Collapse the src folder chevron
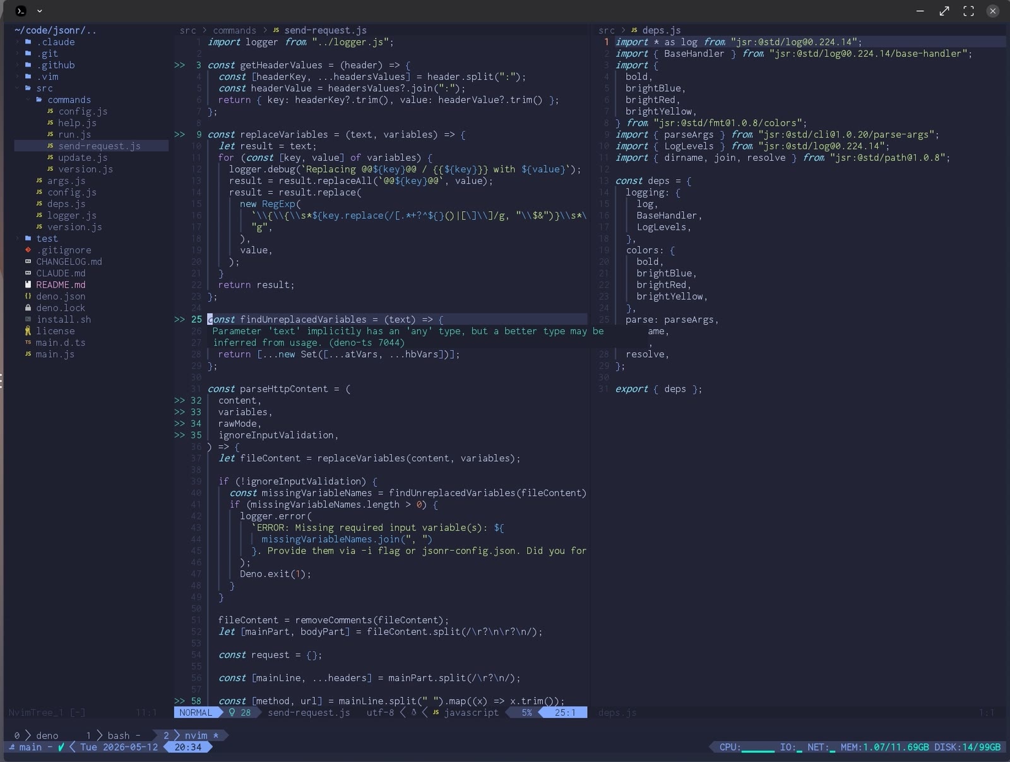1010x762 pixels. point(17,88)
